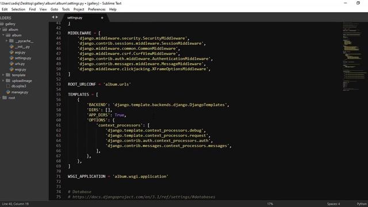Open the Find menu
This screenshot has height=207, width=368.
32,9
